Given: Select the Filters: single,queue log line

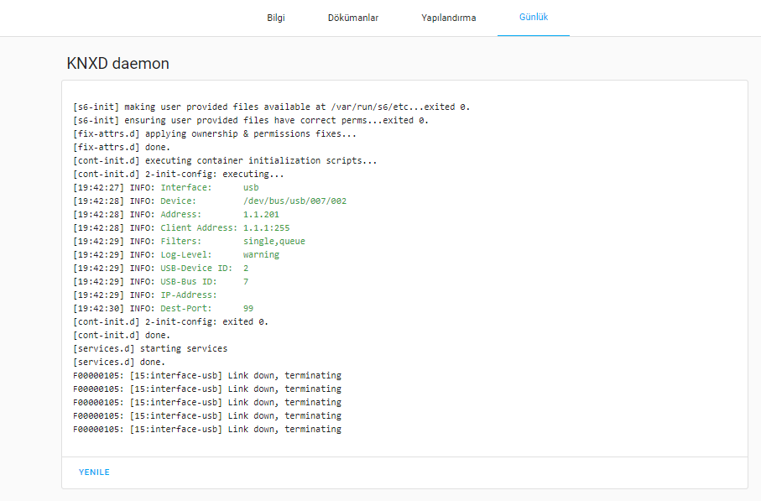Looking at the screenshot, I should coord(210,241).
